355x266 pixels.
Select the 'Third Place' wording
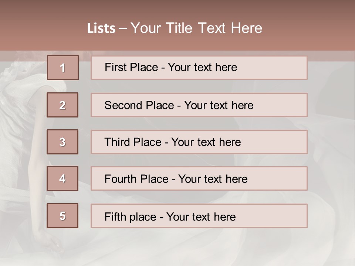(133, 142)
